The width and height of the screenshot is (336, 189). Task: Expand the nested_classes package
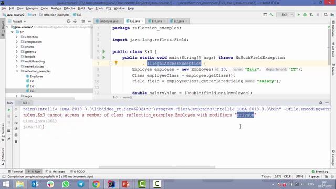tap(17, 67)
